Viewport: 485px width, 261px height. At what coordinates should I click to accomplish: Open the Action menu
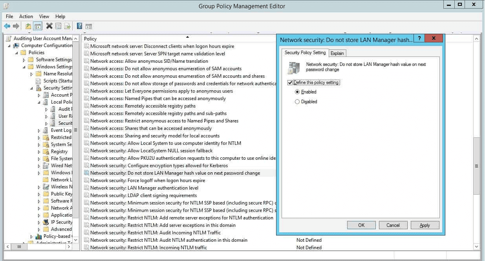pos(26,16)
